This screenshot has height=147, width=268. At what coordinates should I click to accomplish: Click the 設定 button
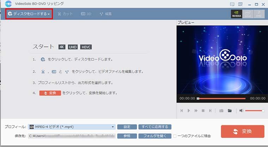[127, 127]
